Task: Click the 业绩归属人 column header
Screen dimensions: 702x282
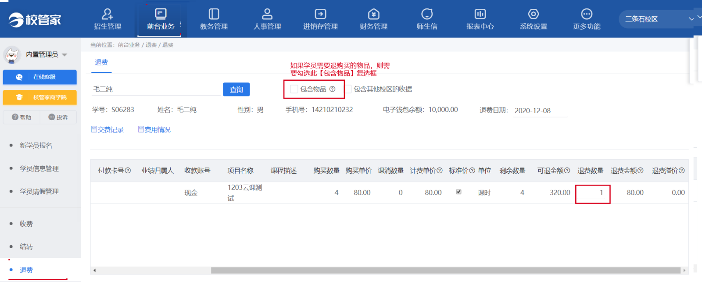Action: pyautogui.click(x=157, y=171)
